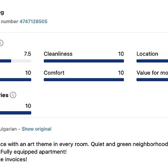Select the Cleanliness label
168x168 pixels.
coord(58,54)
